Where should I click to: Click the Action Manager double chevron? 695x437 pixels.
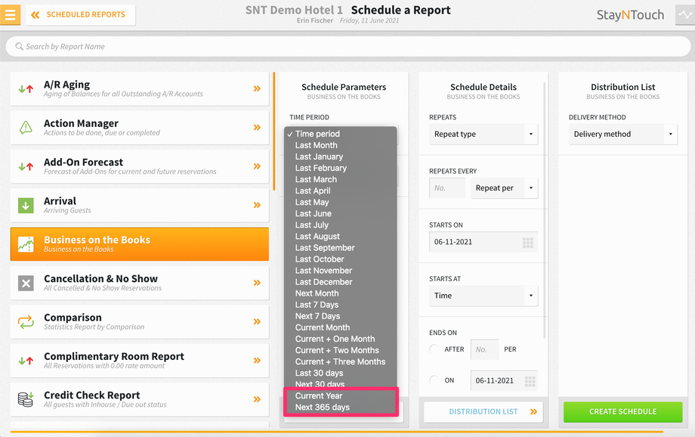(x=257, y=127)
